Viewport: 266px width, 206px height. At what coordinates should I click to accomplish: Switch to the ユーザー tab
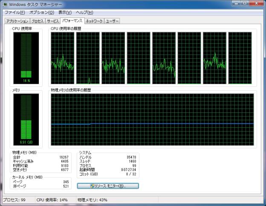coord(112,21)
